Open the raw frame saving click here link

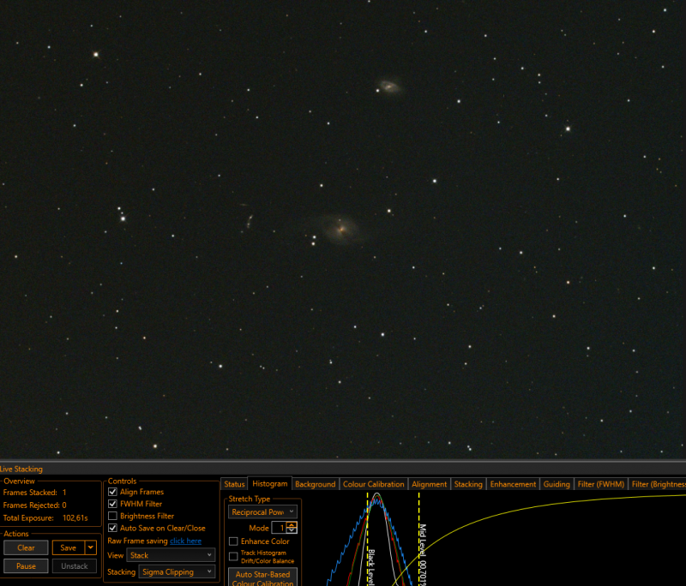point(185,541)
